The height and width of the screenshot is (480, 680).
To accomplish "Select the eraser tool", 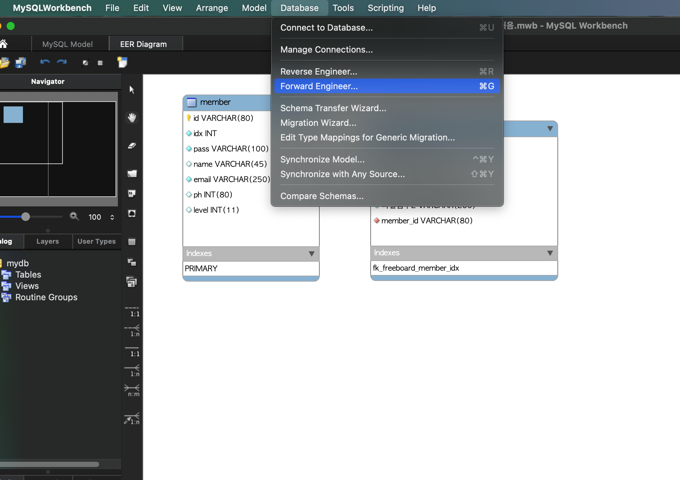I will coord(132,146).
